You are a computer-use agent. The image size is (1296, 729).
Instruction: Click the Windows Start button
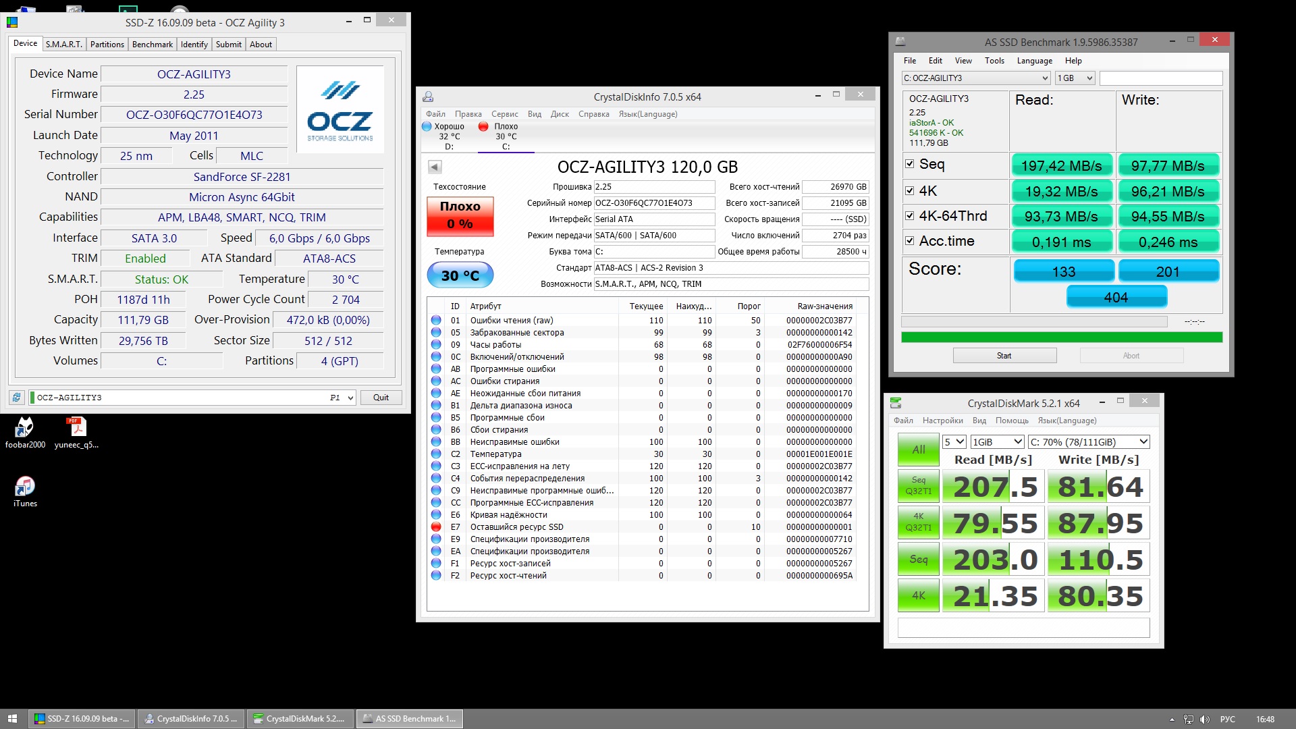pyautogui.click(x=12, y=719)
